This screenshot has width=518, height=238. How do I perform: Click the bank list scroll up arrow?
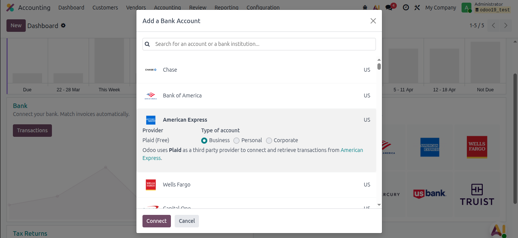(379, 60)
